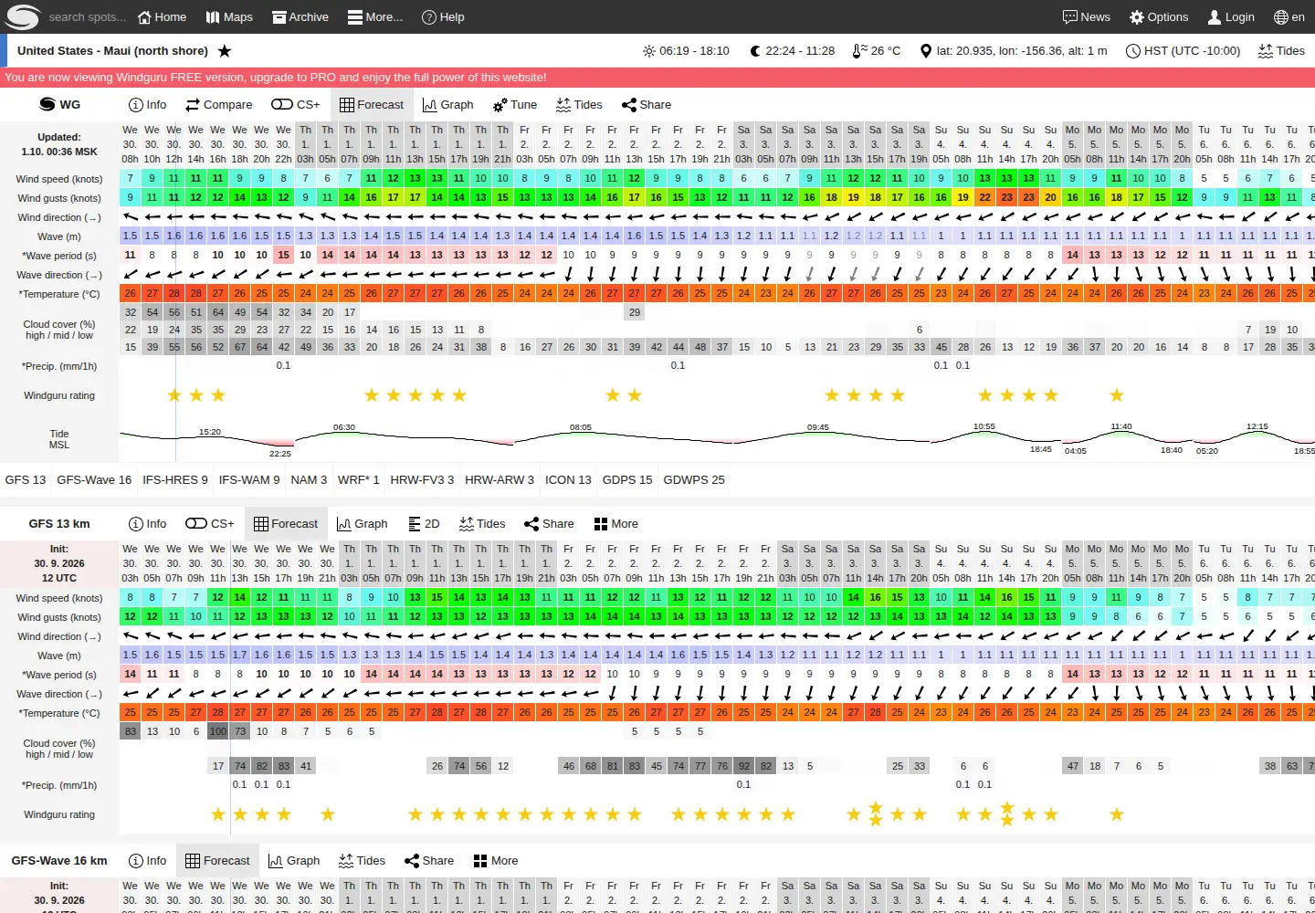Open the Archive menu
Viewport: 1315px width, 913px height.
point(300,16)
